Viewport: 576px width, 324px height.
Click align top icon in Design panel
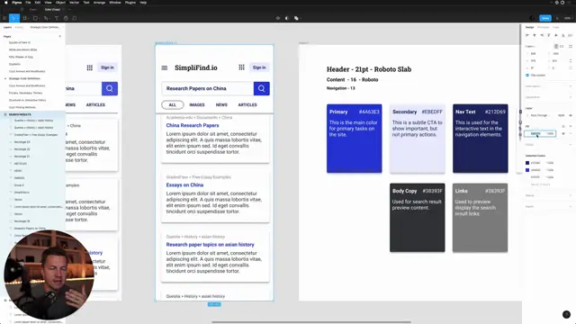(549, 35)
